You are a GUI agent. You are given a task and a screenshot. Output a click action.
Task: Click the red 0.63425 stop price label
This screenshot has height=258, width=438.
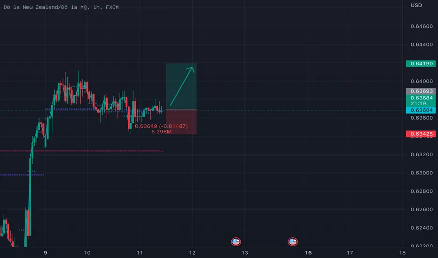point(421,134)
